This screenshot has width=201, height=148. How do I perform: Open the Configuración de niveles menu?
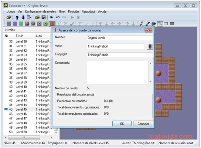pos(40,11)
